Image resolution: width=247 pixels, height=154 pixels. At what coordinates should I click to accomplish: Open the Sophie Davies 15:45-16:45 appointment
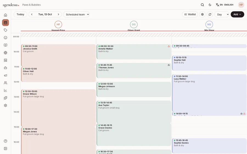(x=209, y=146)
